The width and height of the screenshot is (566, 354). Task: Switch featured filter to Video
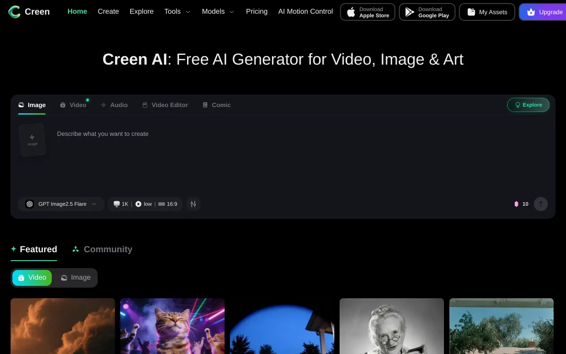tap(32, 277)
